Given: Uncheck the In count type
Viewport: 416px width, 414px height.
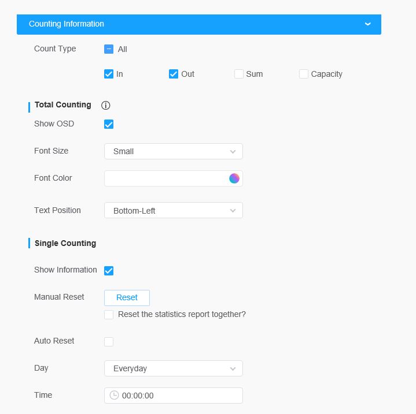Looking at the screenshot, I should pyautogui.click(x=109, y=74).
